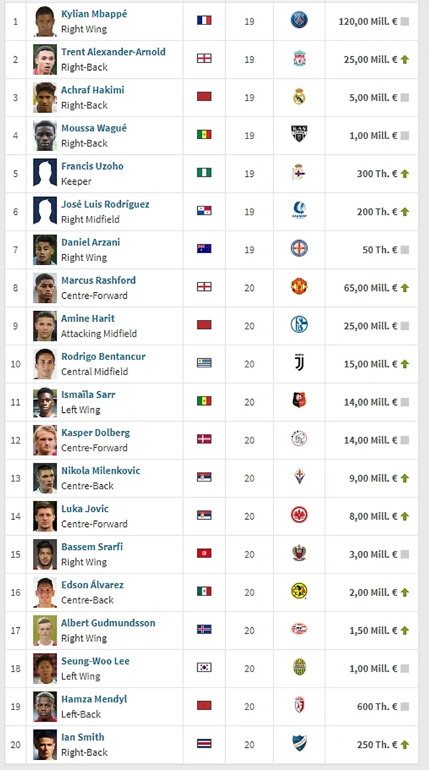Click Ian Smith's player portrait

tap(45, 744)
